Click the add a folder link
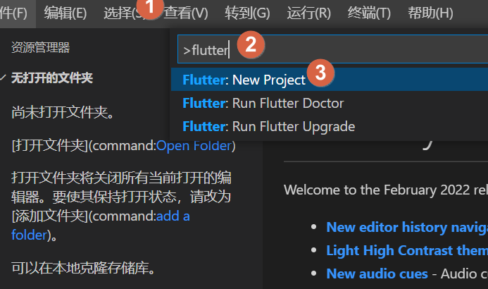This screenshot has width=488, height=289. pyautogui.click(x=101, y=226)
